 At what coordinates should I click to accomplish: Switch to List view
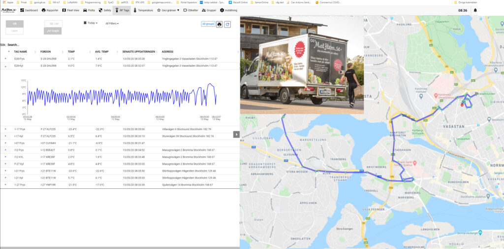click(x=54, y=24)
